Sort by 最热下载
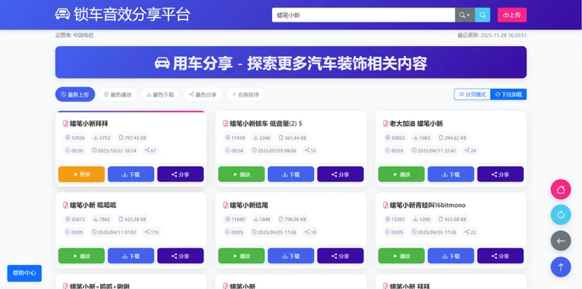This screenshot has width=582, height=289. pyautogui.click(x=160, y=95)
